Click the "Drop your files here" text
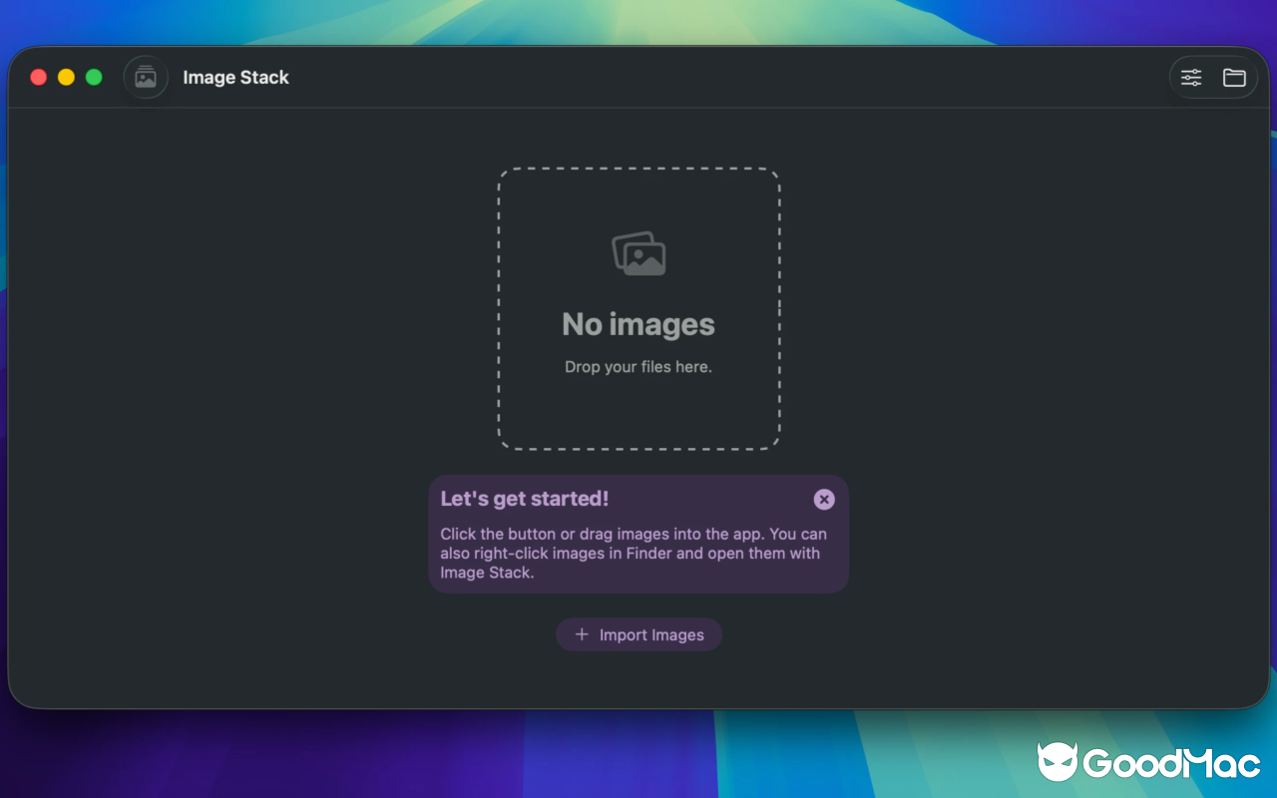 pos(638,366)
